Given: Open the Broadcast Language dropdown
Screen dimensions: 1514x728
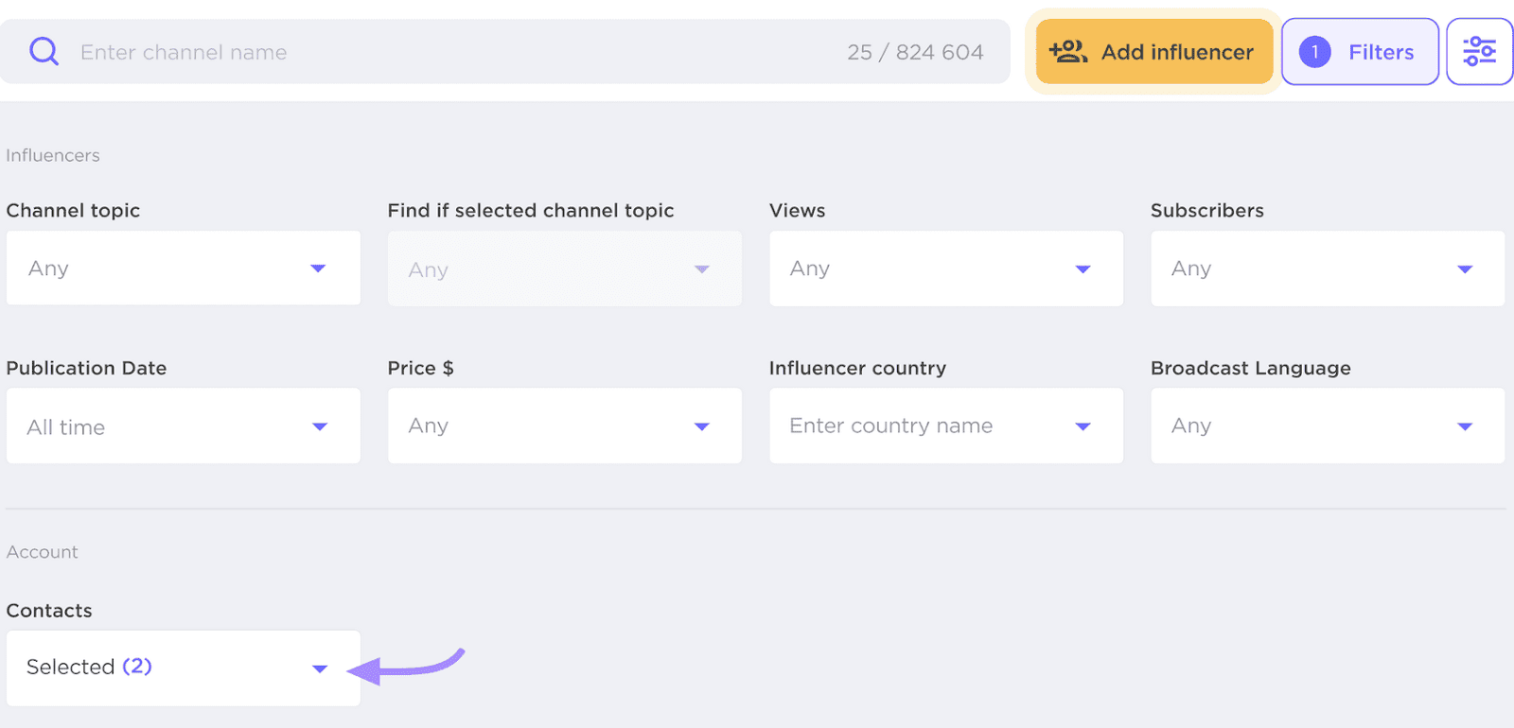Looking at the screenshot, I should pos(1327,425).
